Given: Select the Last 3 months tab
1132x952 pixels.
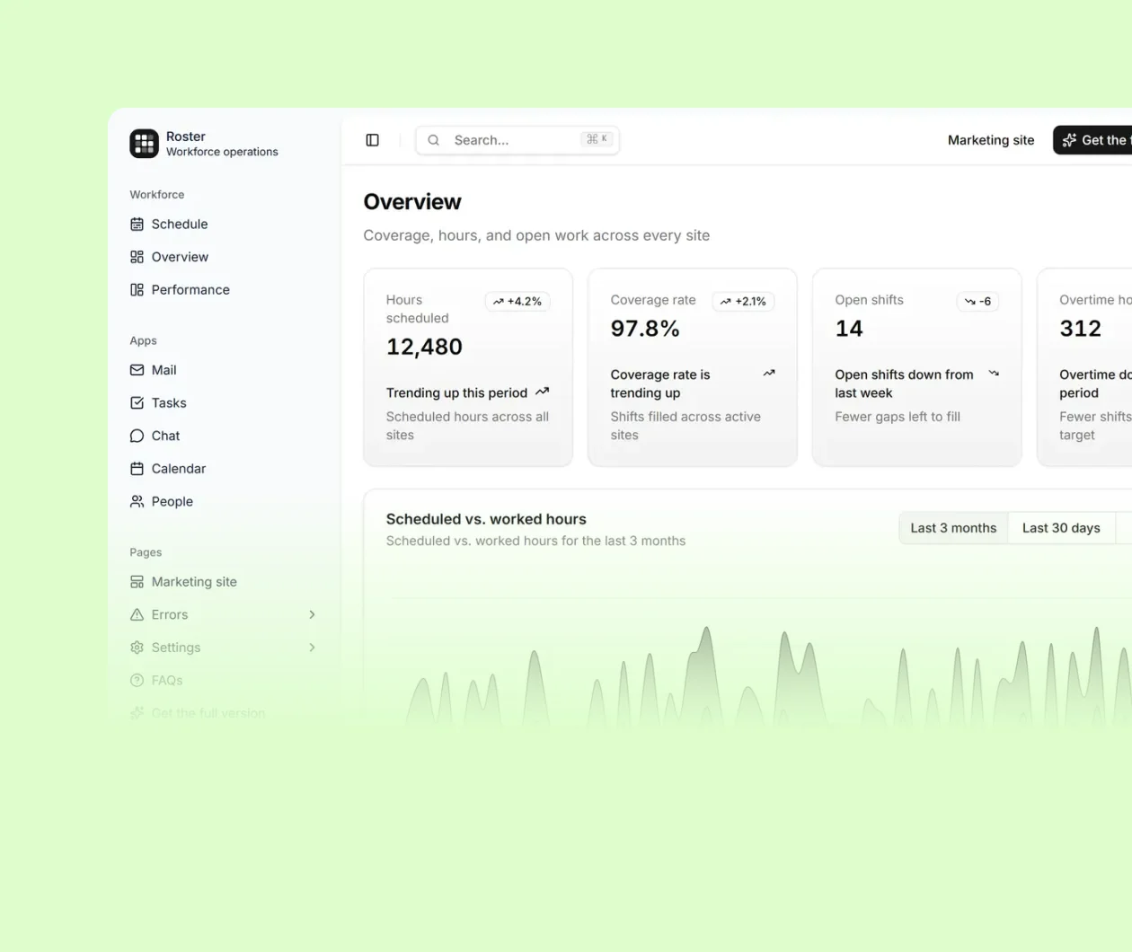Looking at the screenshot, I should [953, 528].
